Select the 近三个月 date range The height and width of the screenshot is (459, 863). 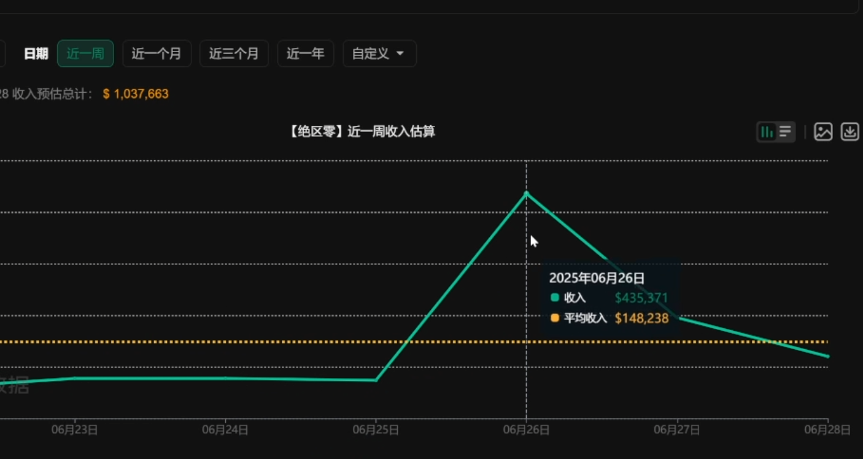click(x=234, y=53)
